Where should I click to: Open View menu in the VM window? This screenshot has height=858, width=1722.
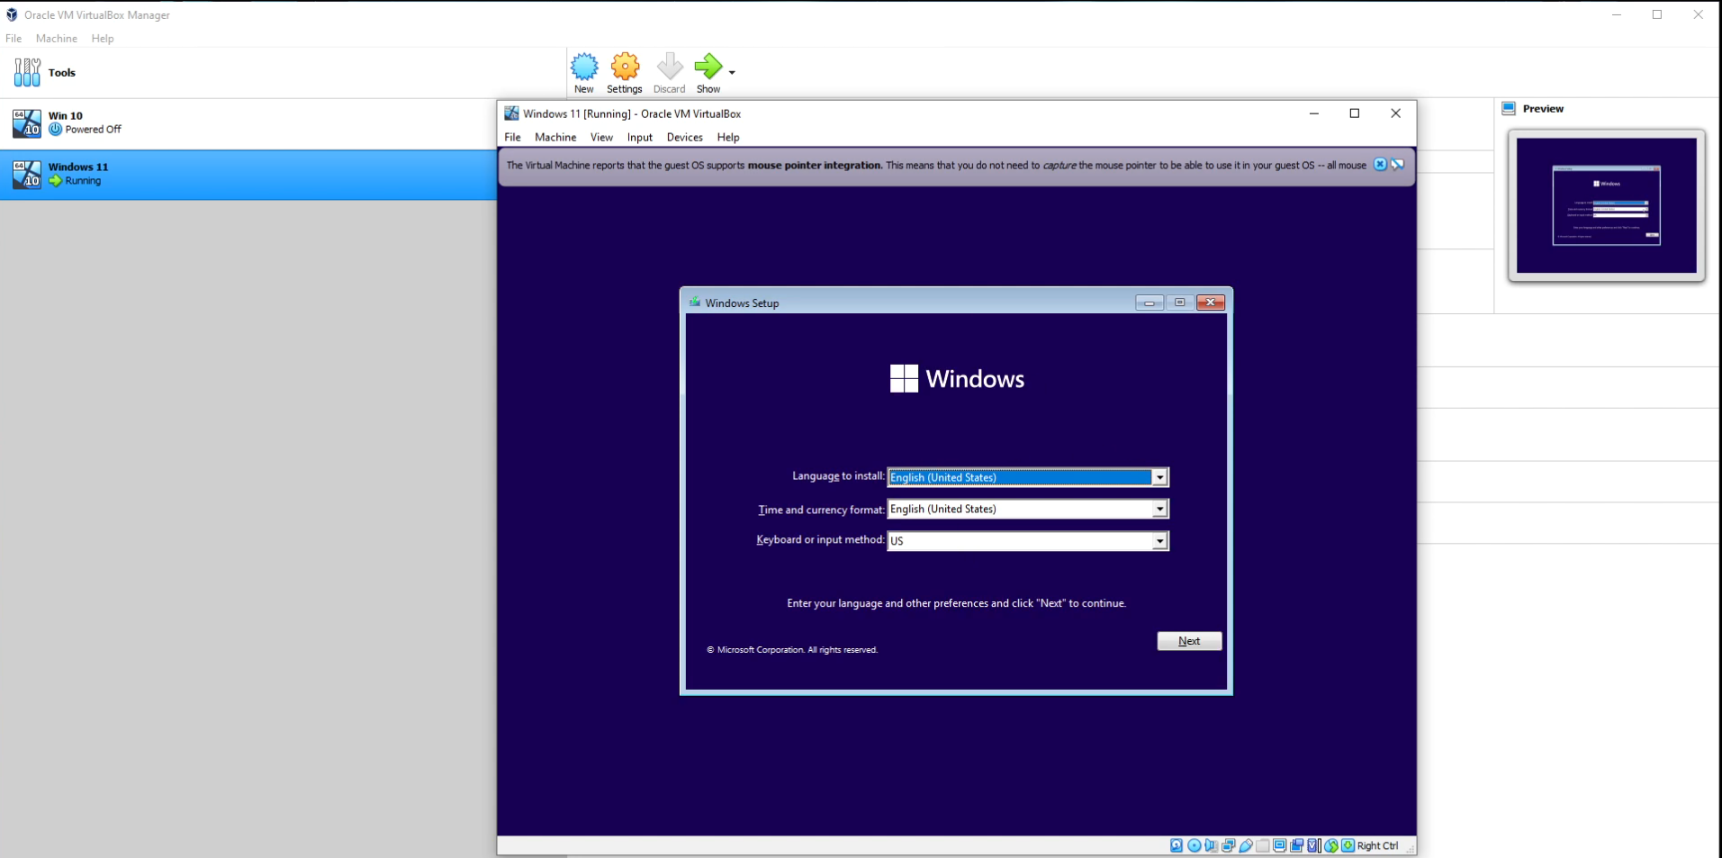point(601,138)
